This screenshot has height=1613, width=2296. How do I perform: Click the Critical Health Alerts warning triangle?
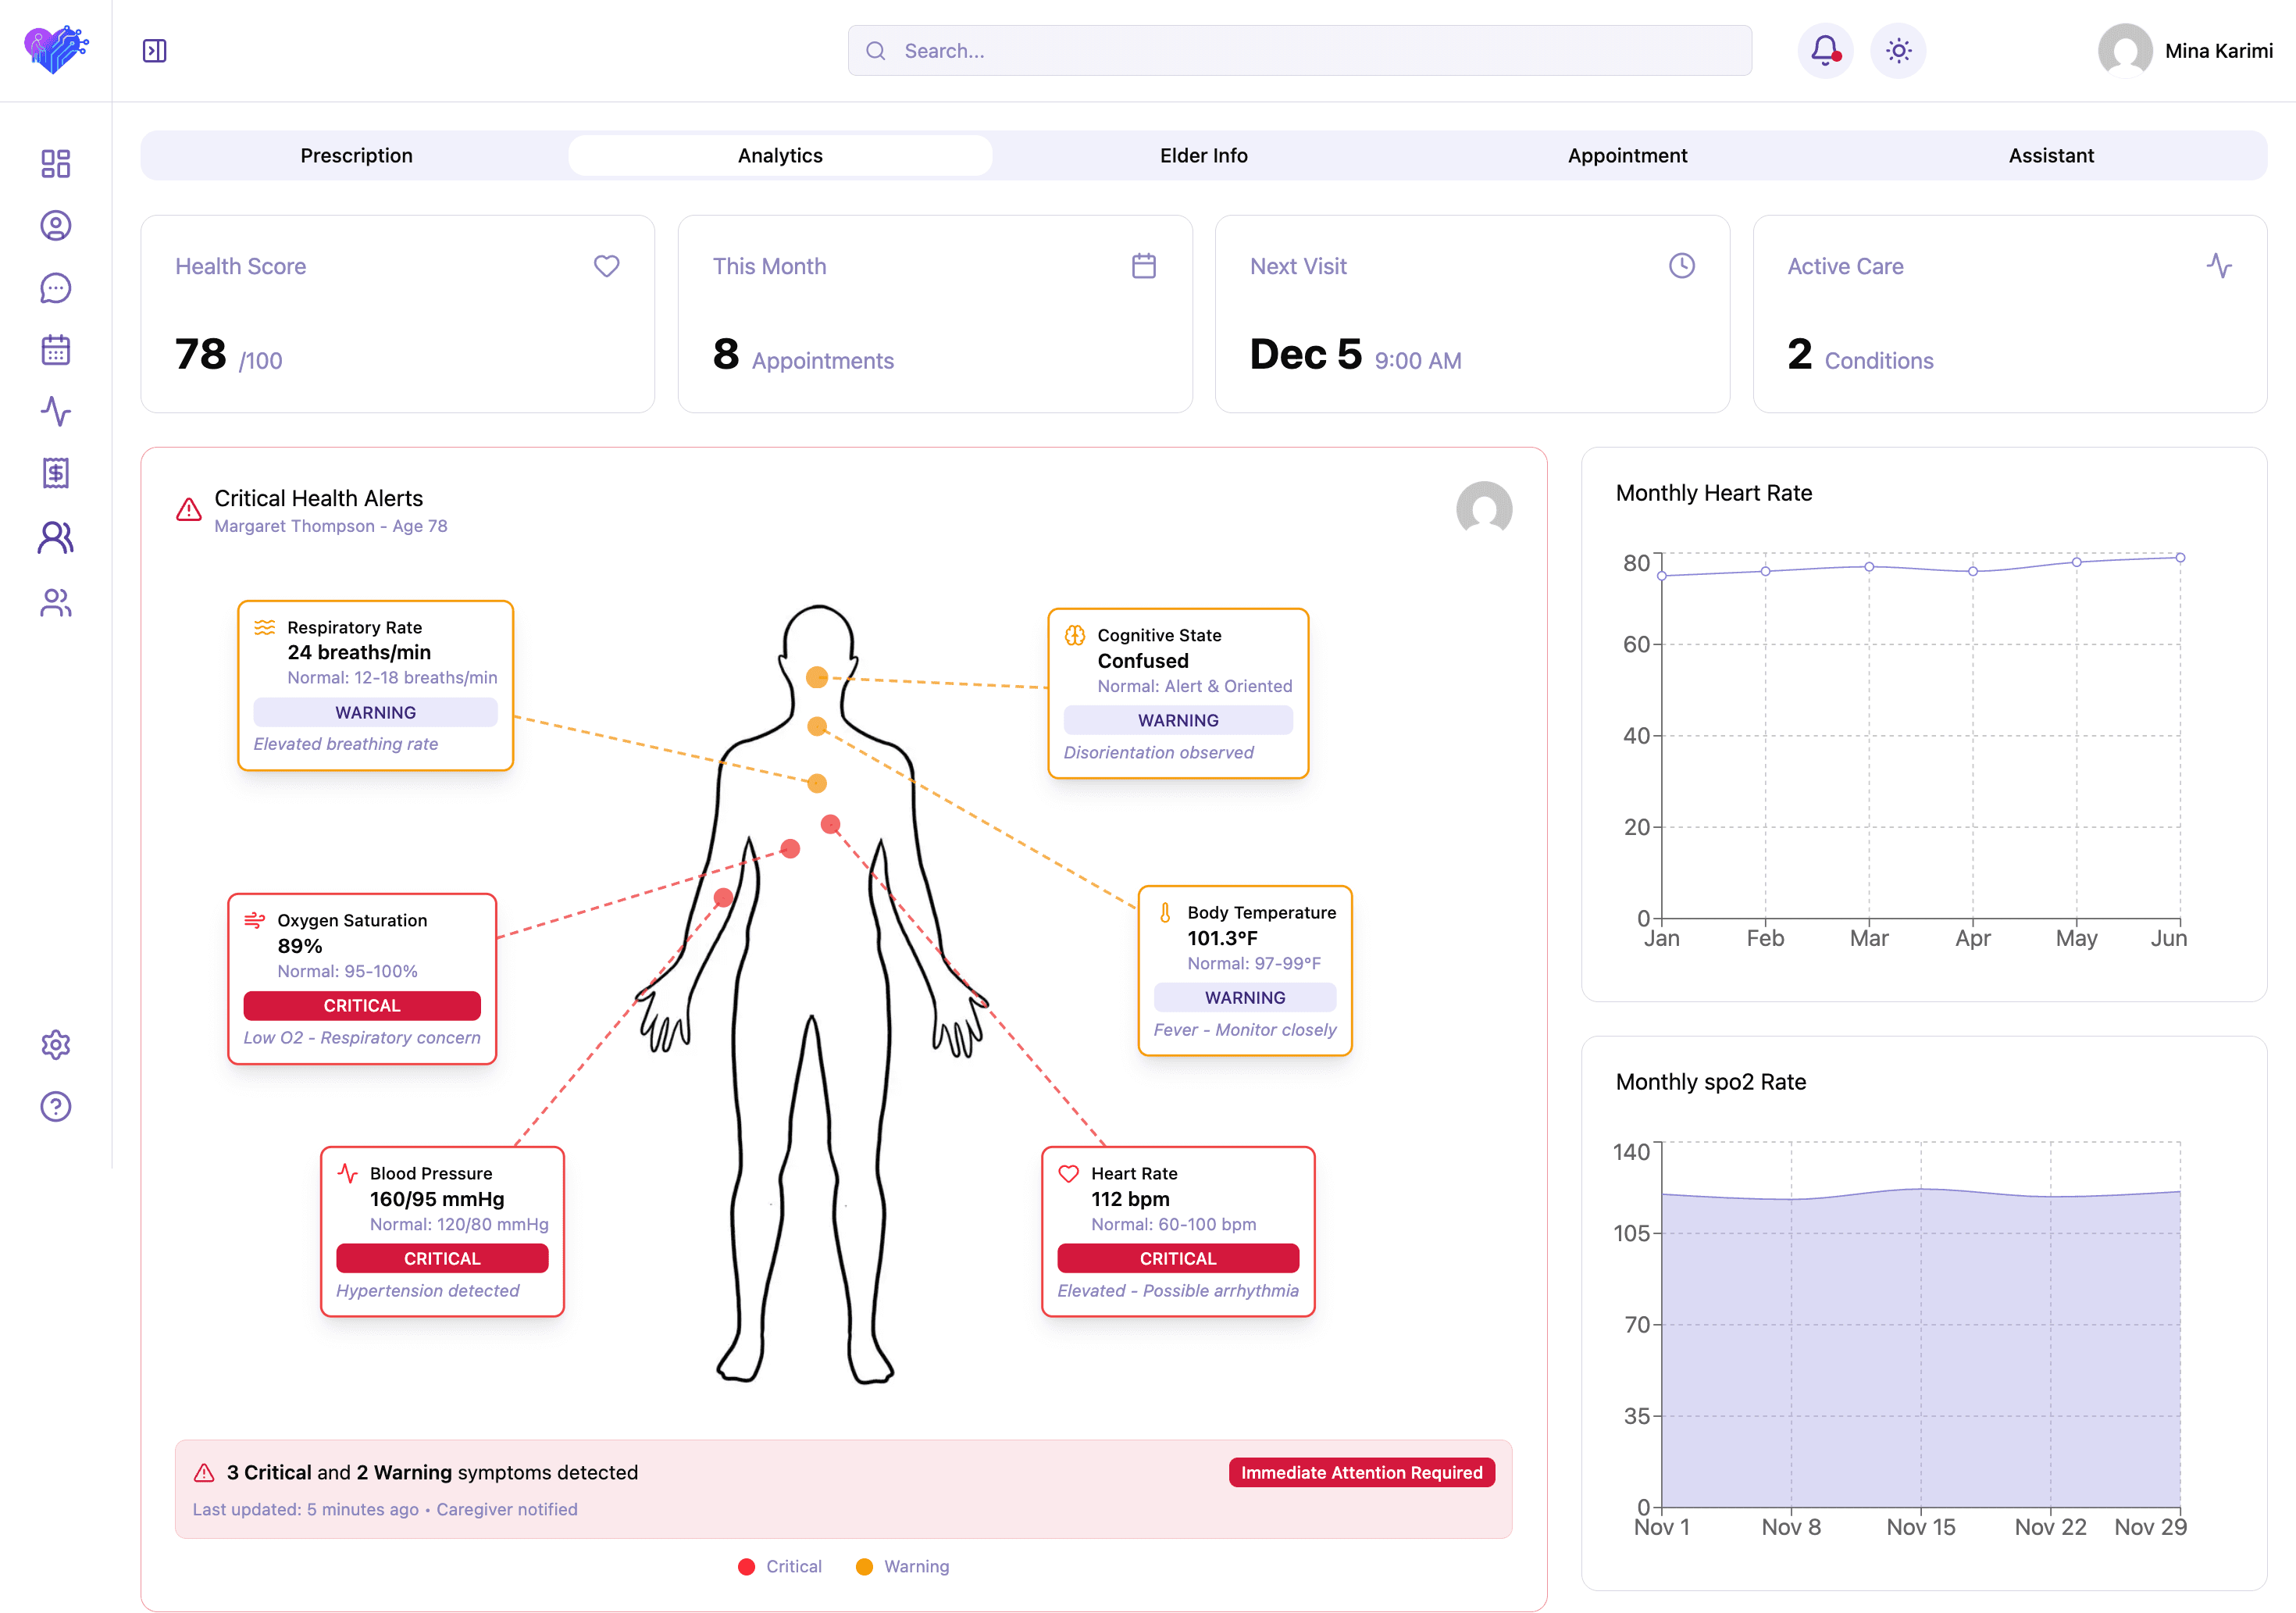tap(189, 510)
